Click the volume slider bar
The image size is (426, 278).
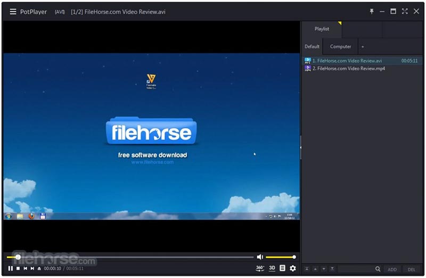click(x=280, y=257)
